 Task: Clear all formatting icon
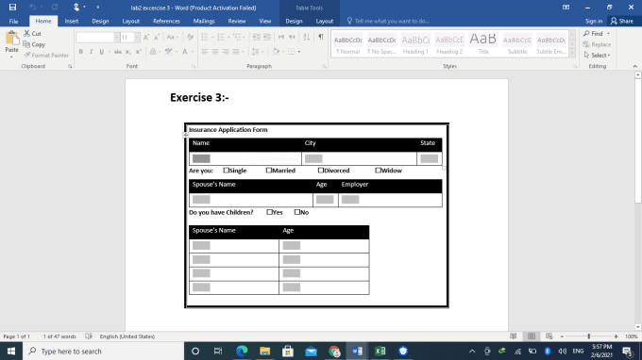(190, 37)
